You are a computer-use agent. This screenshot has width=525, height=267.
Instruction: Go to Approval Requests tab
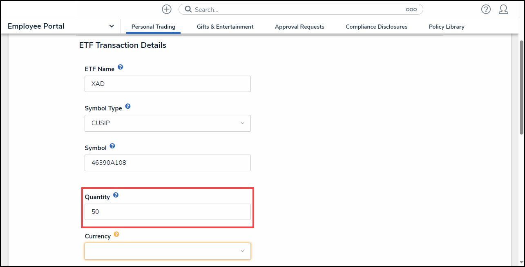[299, 27]
